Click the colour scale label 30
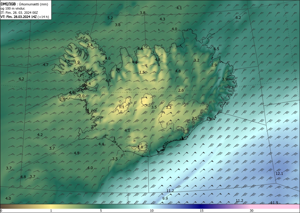The height and width of the screenshot is (213, 300). (x=252, y=211)
